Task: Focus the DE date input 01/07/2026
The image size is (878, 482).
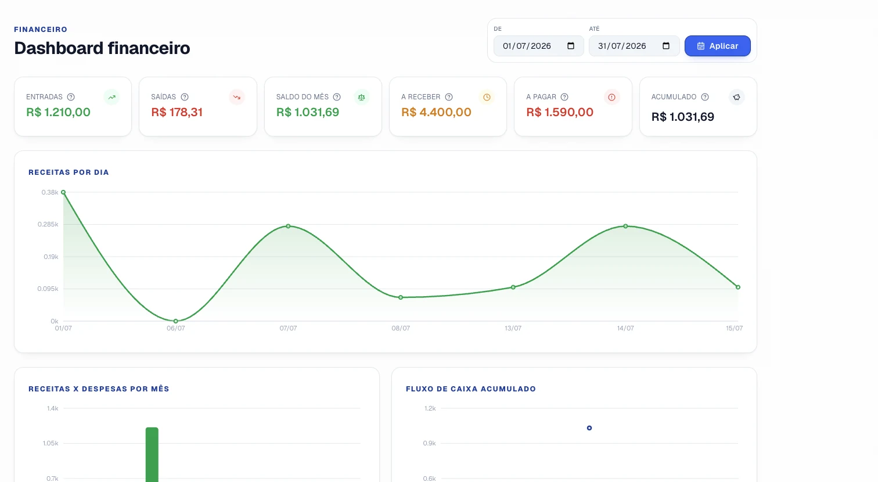Action: (539, 46)
